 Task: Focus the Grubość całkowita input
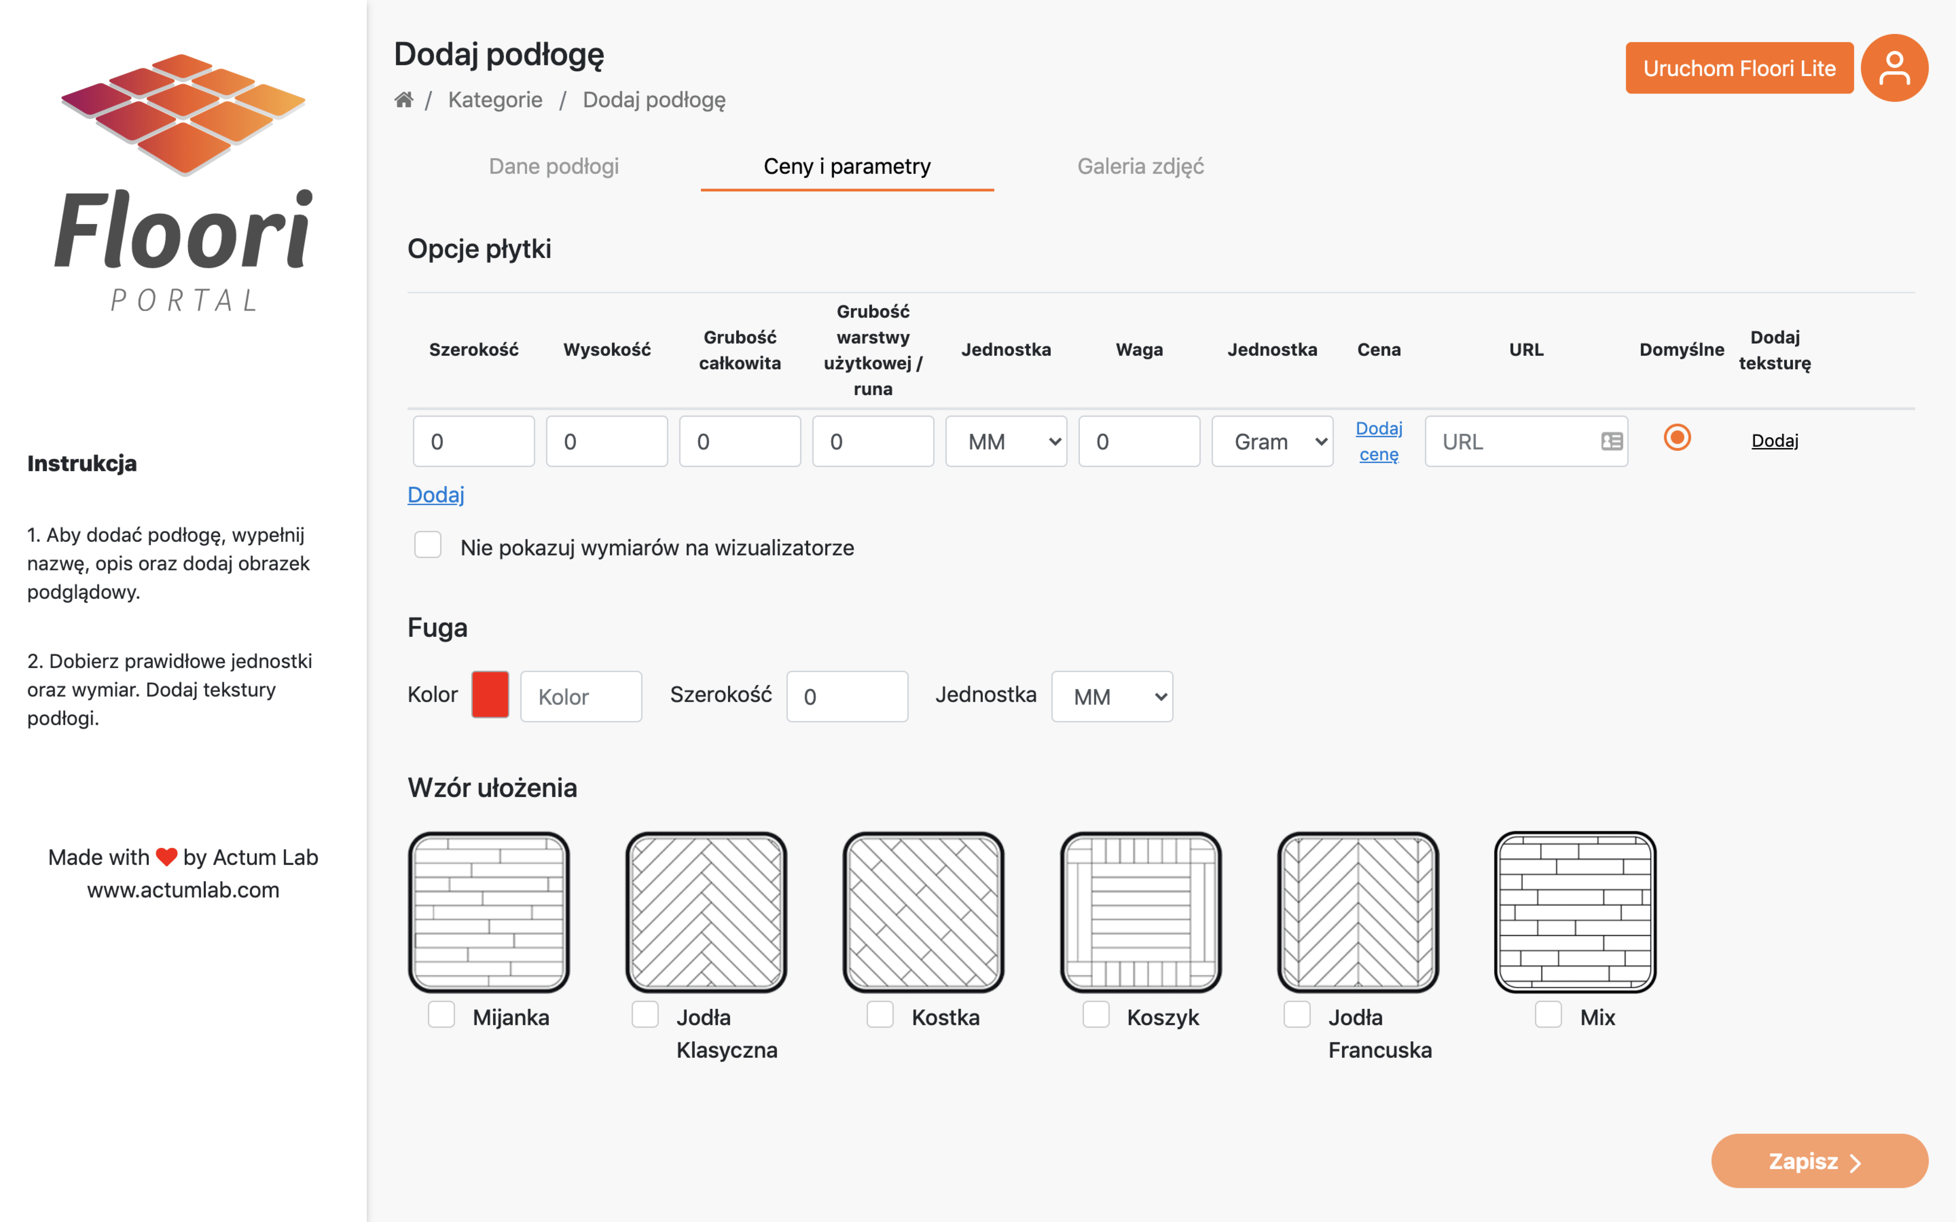(x=740, y=441)
